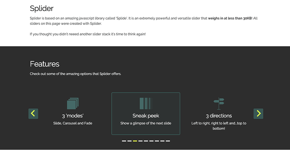Click the Features section heading
The height and width of the screenshot is (162, 290).
click(45, 64)
